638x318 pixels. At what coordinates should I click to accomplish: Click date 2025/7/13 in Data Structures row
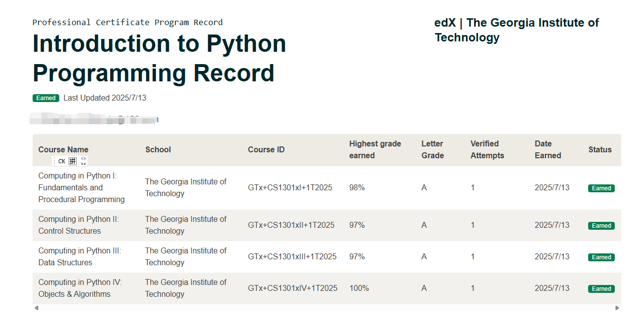pos(552,256)
